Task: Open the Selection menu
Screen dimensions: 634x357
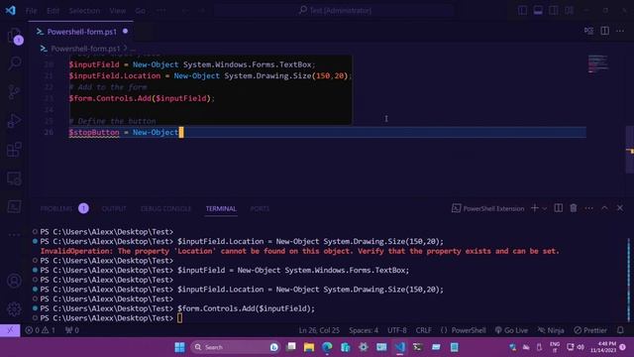Action: click(84, 11)
